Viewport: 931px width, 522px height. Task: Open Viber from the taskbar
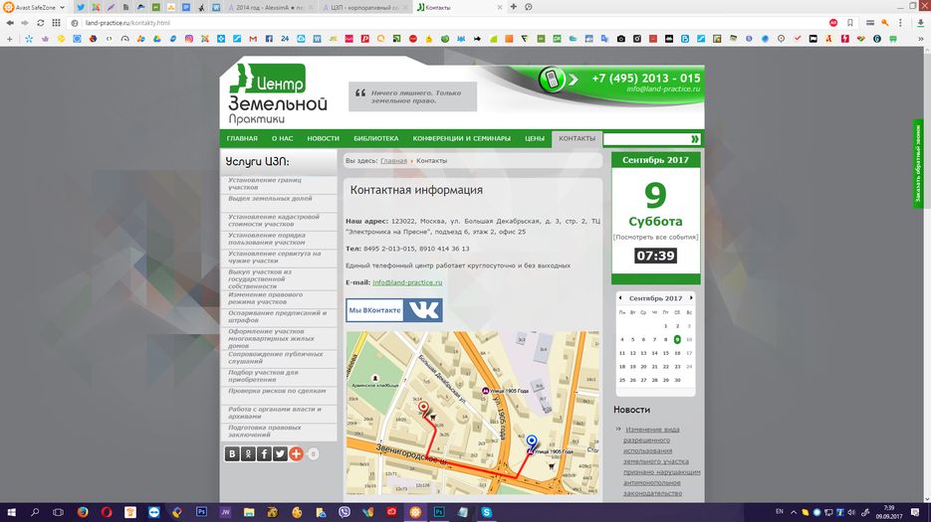coord(344,512)
